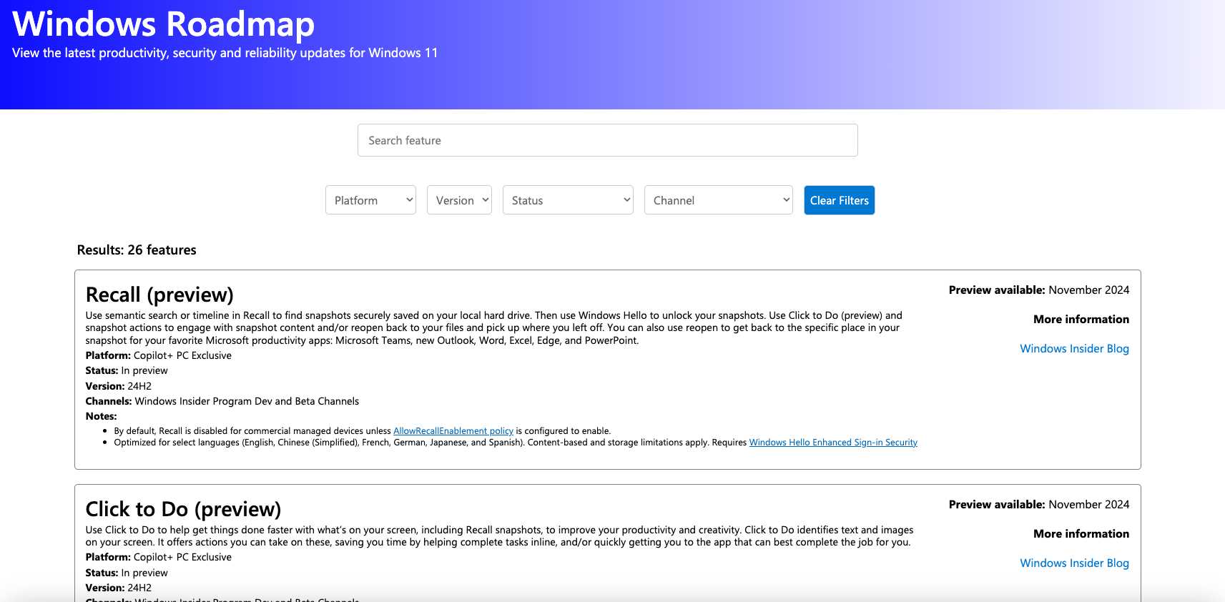Click Recall's Channels line listing Dev and Beta

coord(222,401)
